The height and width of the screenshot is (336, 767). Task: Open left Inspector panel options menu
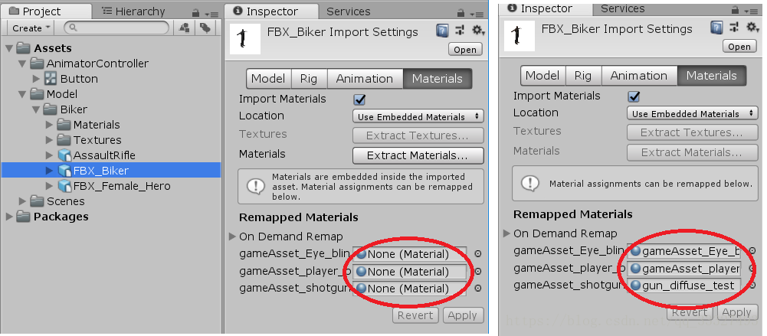pyautogui.click(x=477, y=14)
